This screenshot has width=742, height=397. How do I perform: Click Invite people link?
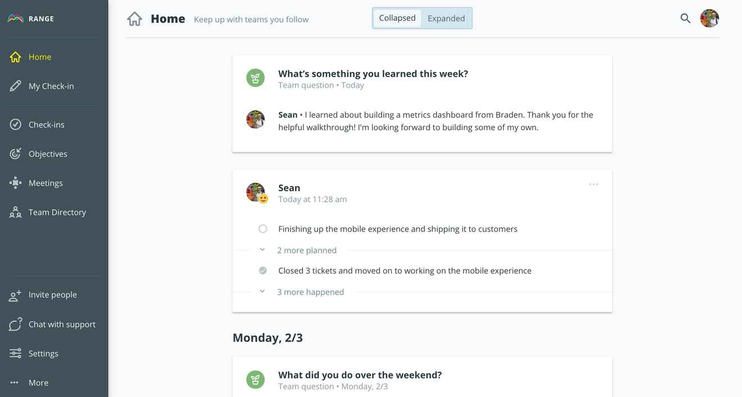coord(53,295)
